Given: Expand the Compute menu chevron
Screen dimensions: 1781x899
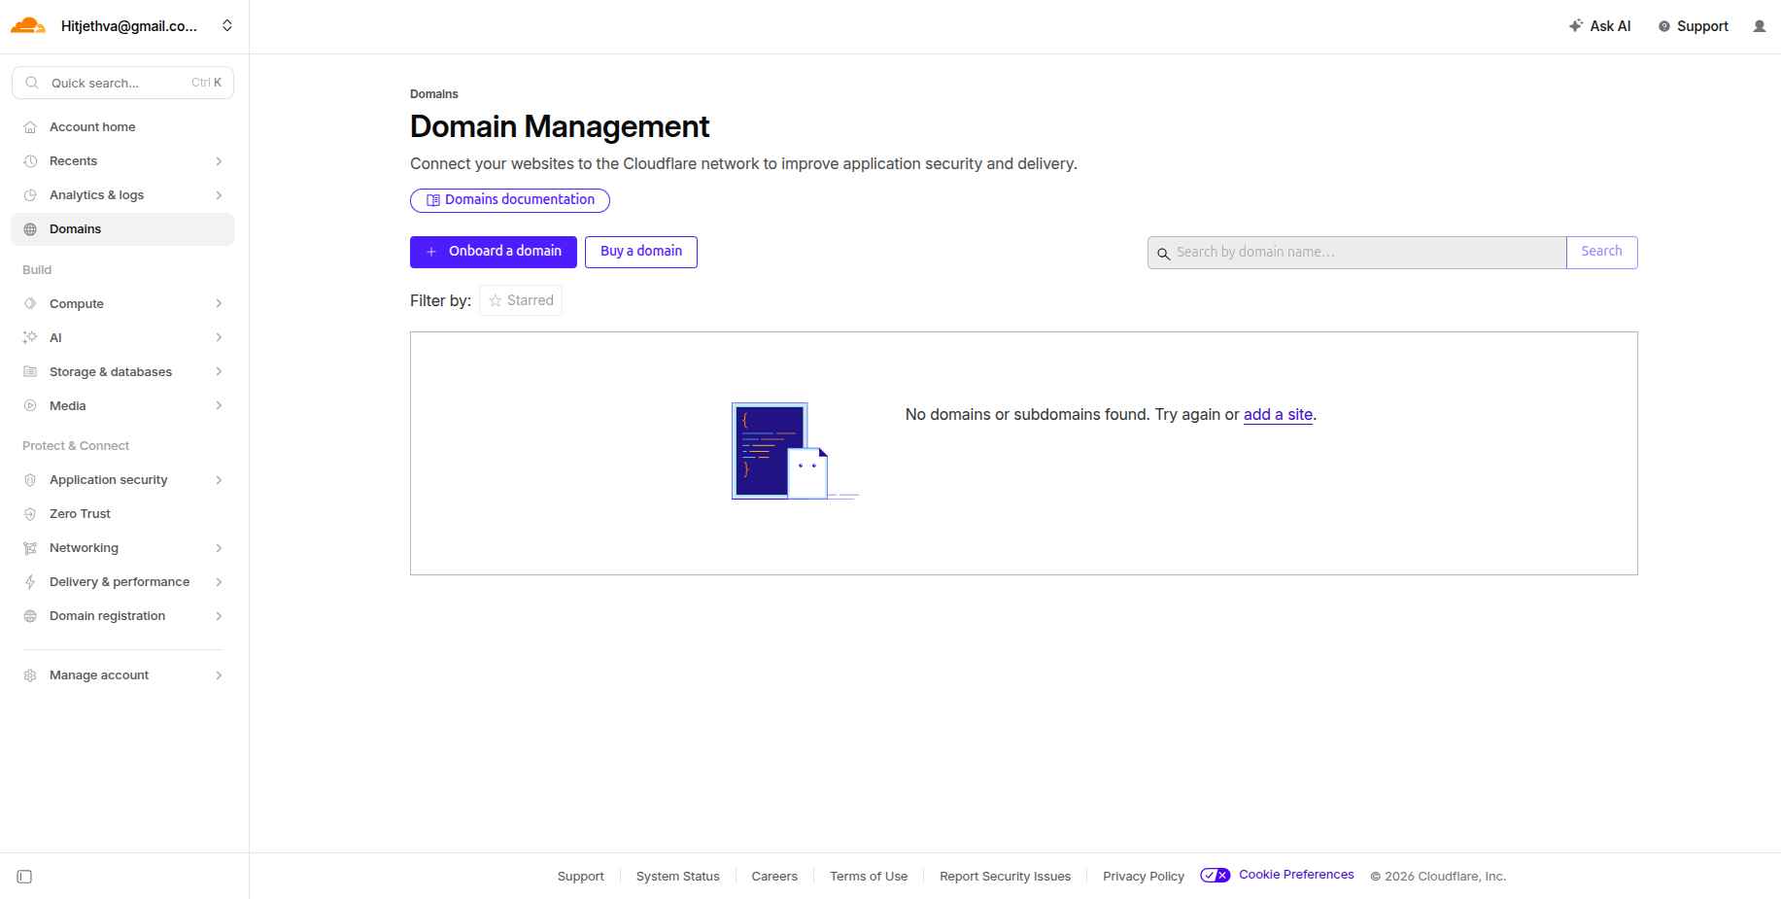Looking at the screenshot, I should point(219,304).
